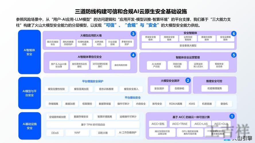Click the AICC+TRAE box

click(x=179, y=124)
